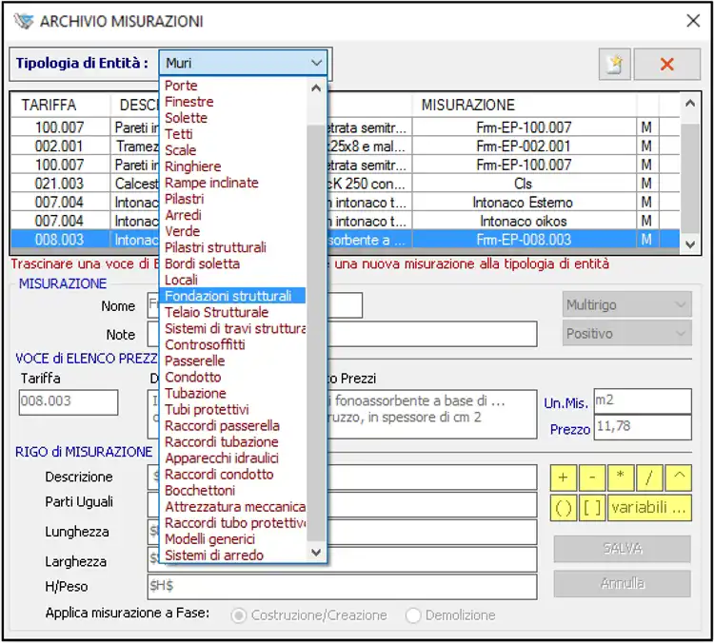Select Bocchettoni entry
Viewport: 714px width, 643px height.
click(x=233, y=491)
